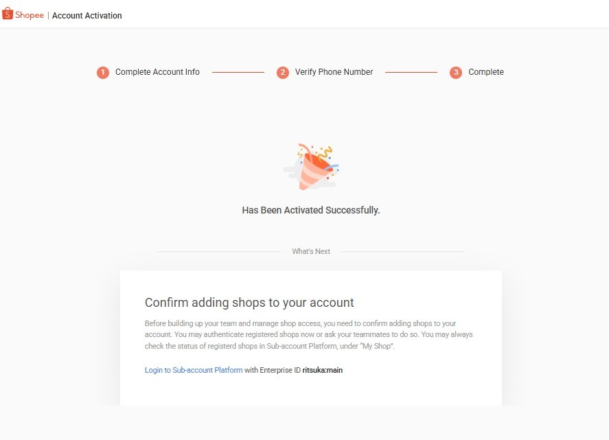Click the divider line left of What's Next

coord(218,251)
